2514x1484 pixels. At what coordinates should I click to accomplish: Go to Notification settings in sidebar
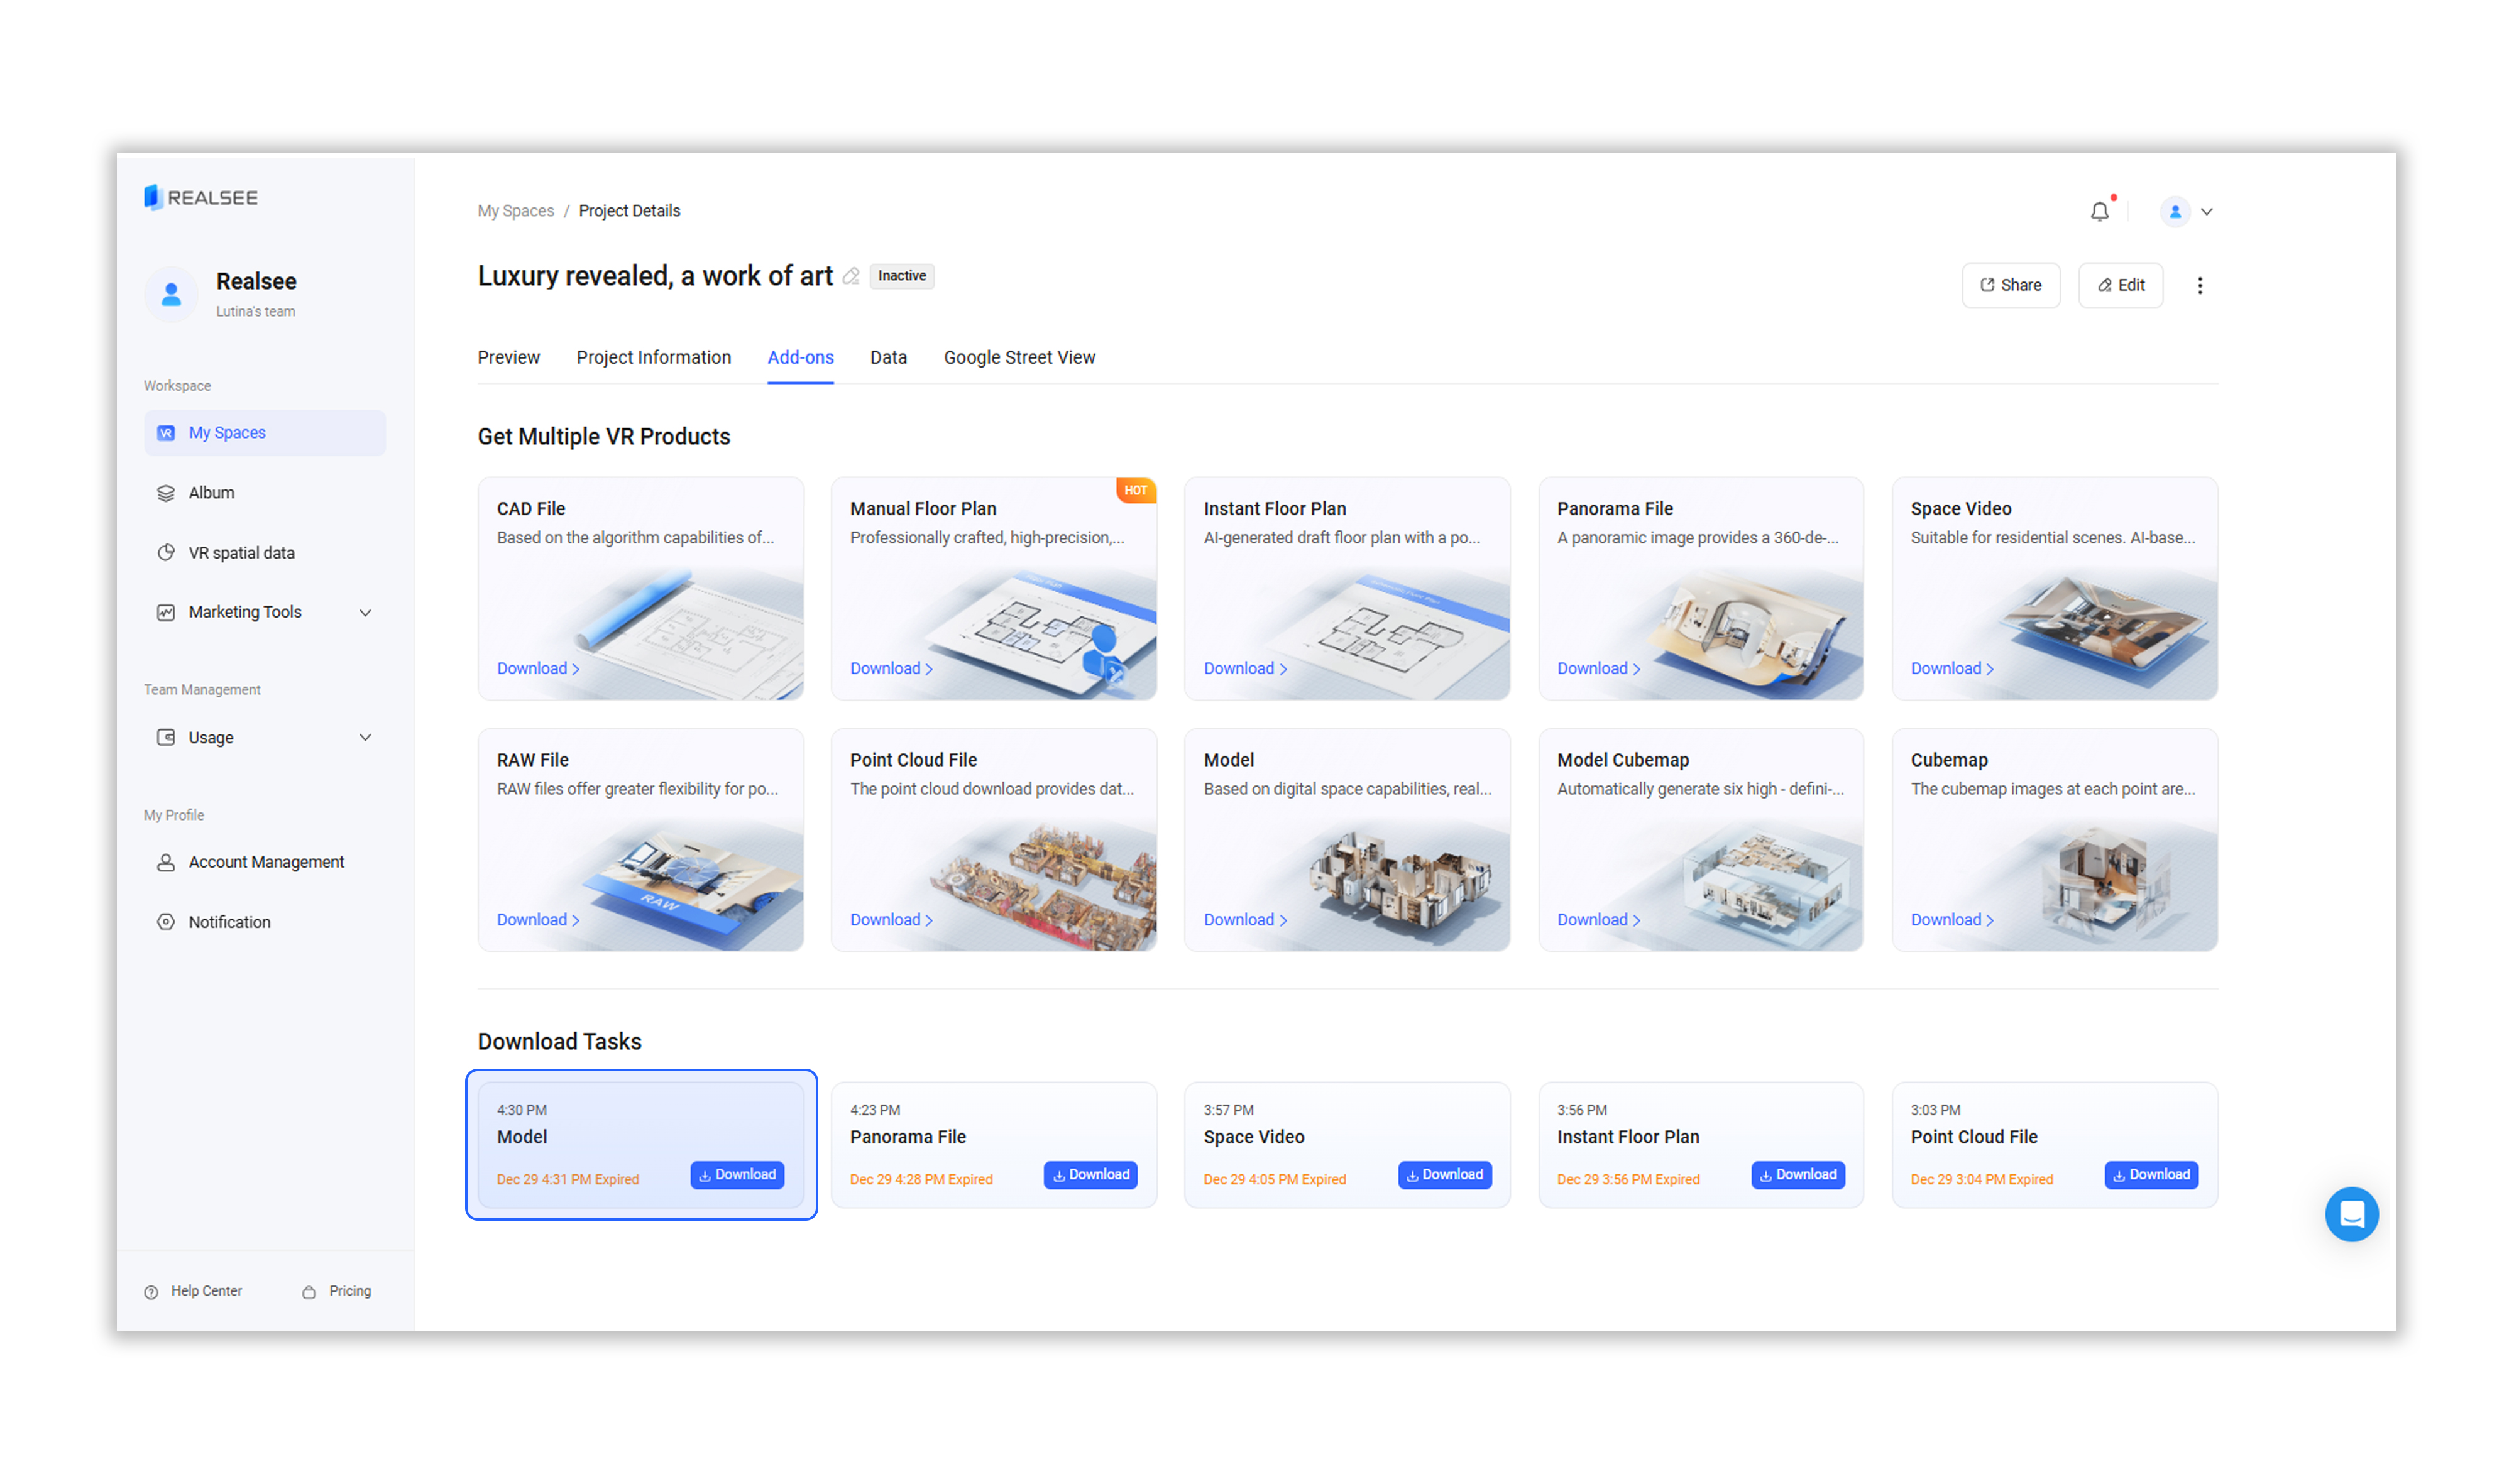229,922
